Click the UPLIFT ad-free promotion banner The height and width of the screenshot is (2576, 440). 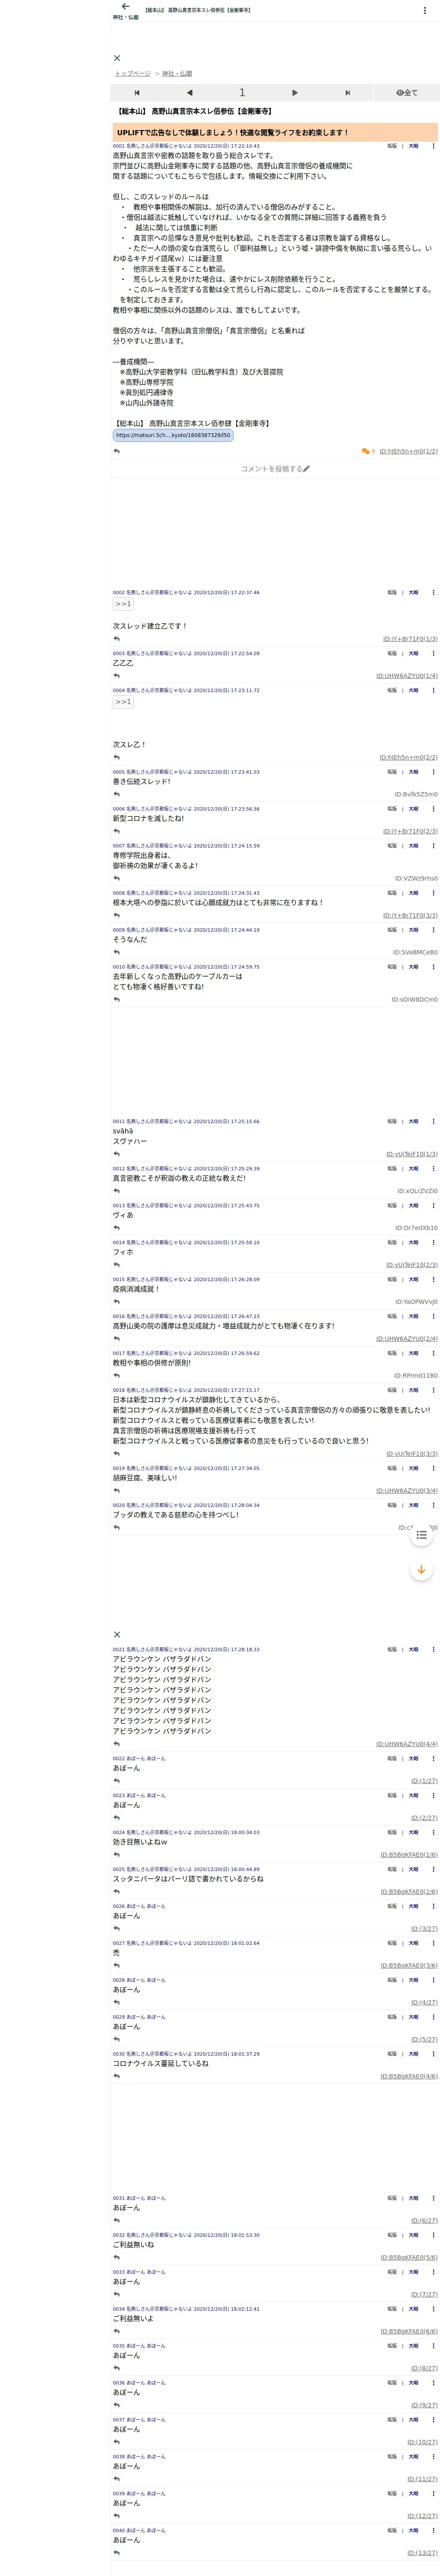[275, 132]
